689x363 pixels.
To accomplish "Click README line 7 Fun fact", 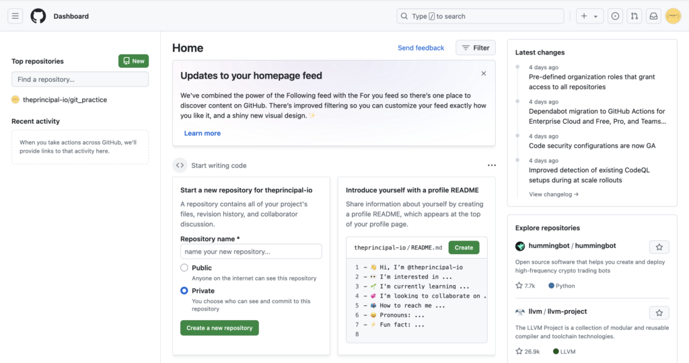I will (397, 325).
